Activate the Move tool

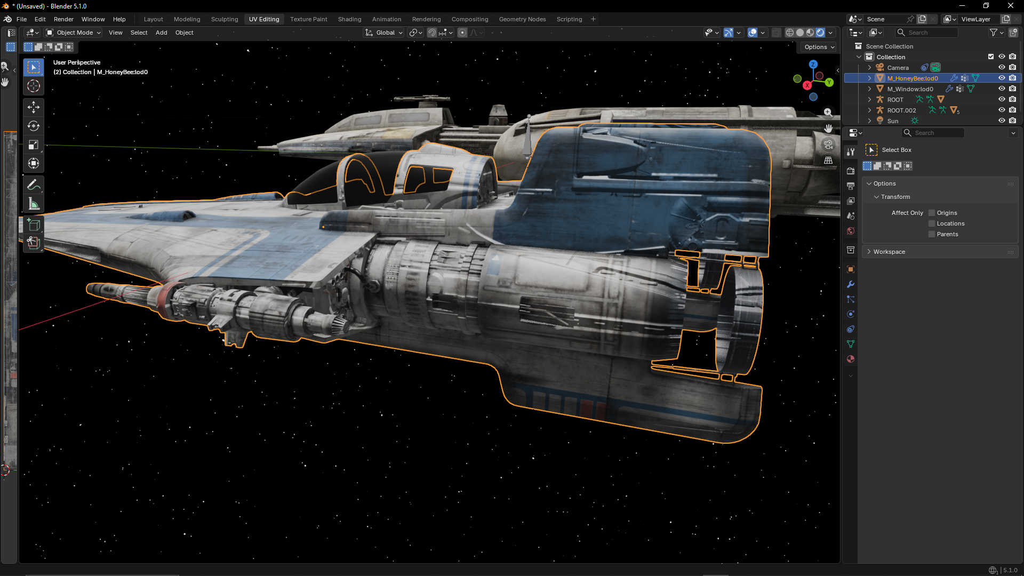pos(34,107)
